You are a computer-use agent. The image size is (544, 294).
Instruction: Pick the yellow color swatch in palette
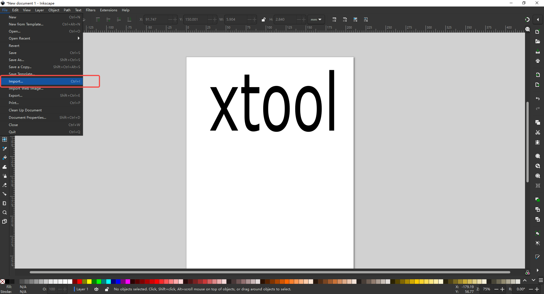[x=89, y=282]
